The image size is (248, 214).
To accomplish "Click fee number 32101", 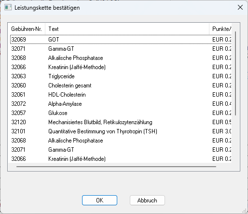I will click(18, 131).
